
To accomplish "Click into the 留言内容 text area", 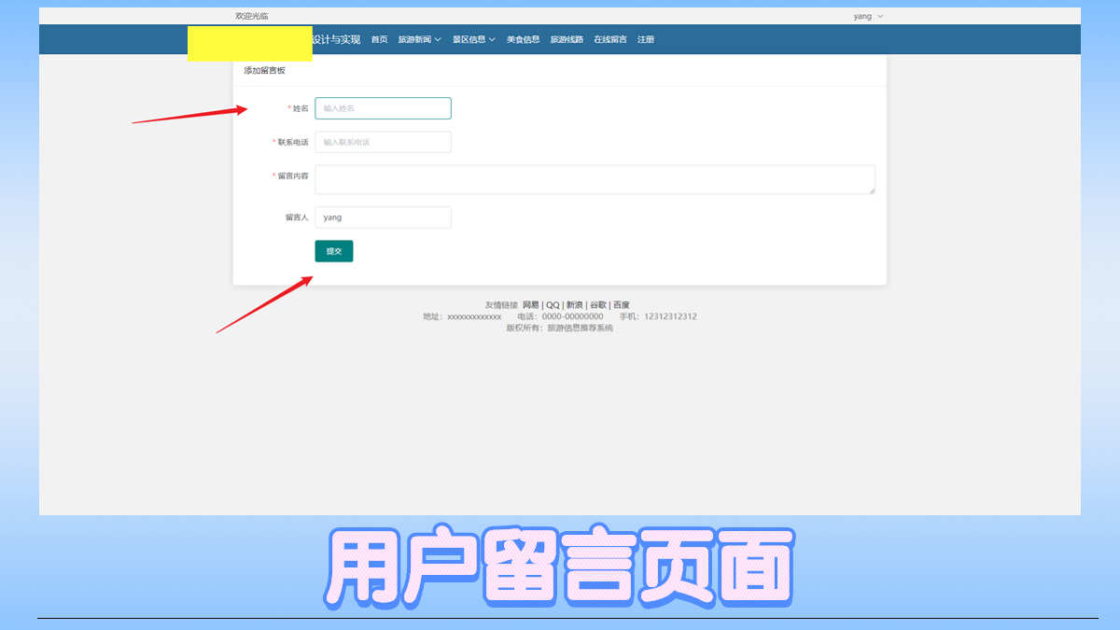I will pyautogui.click(x=595, y=179).
